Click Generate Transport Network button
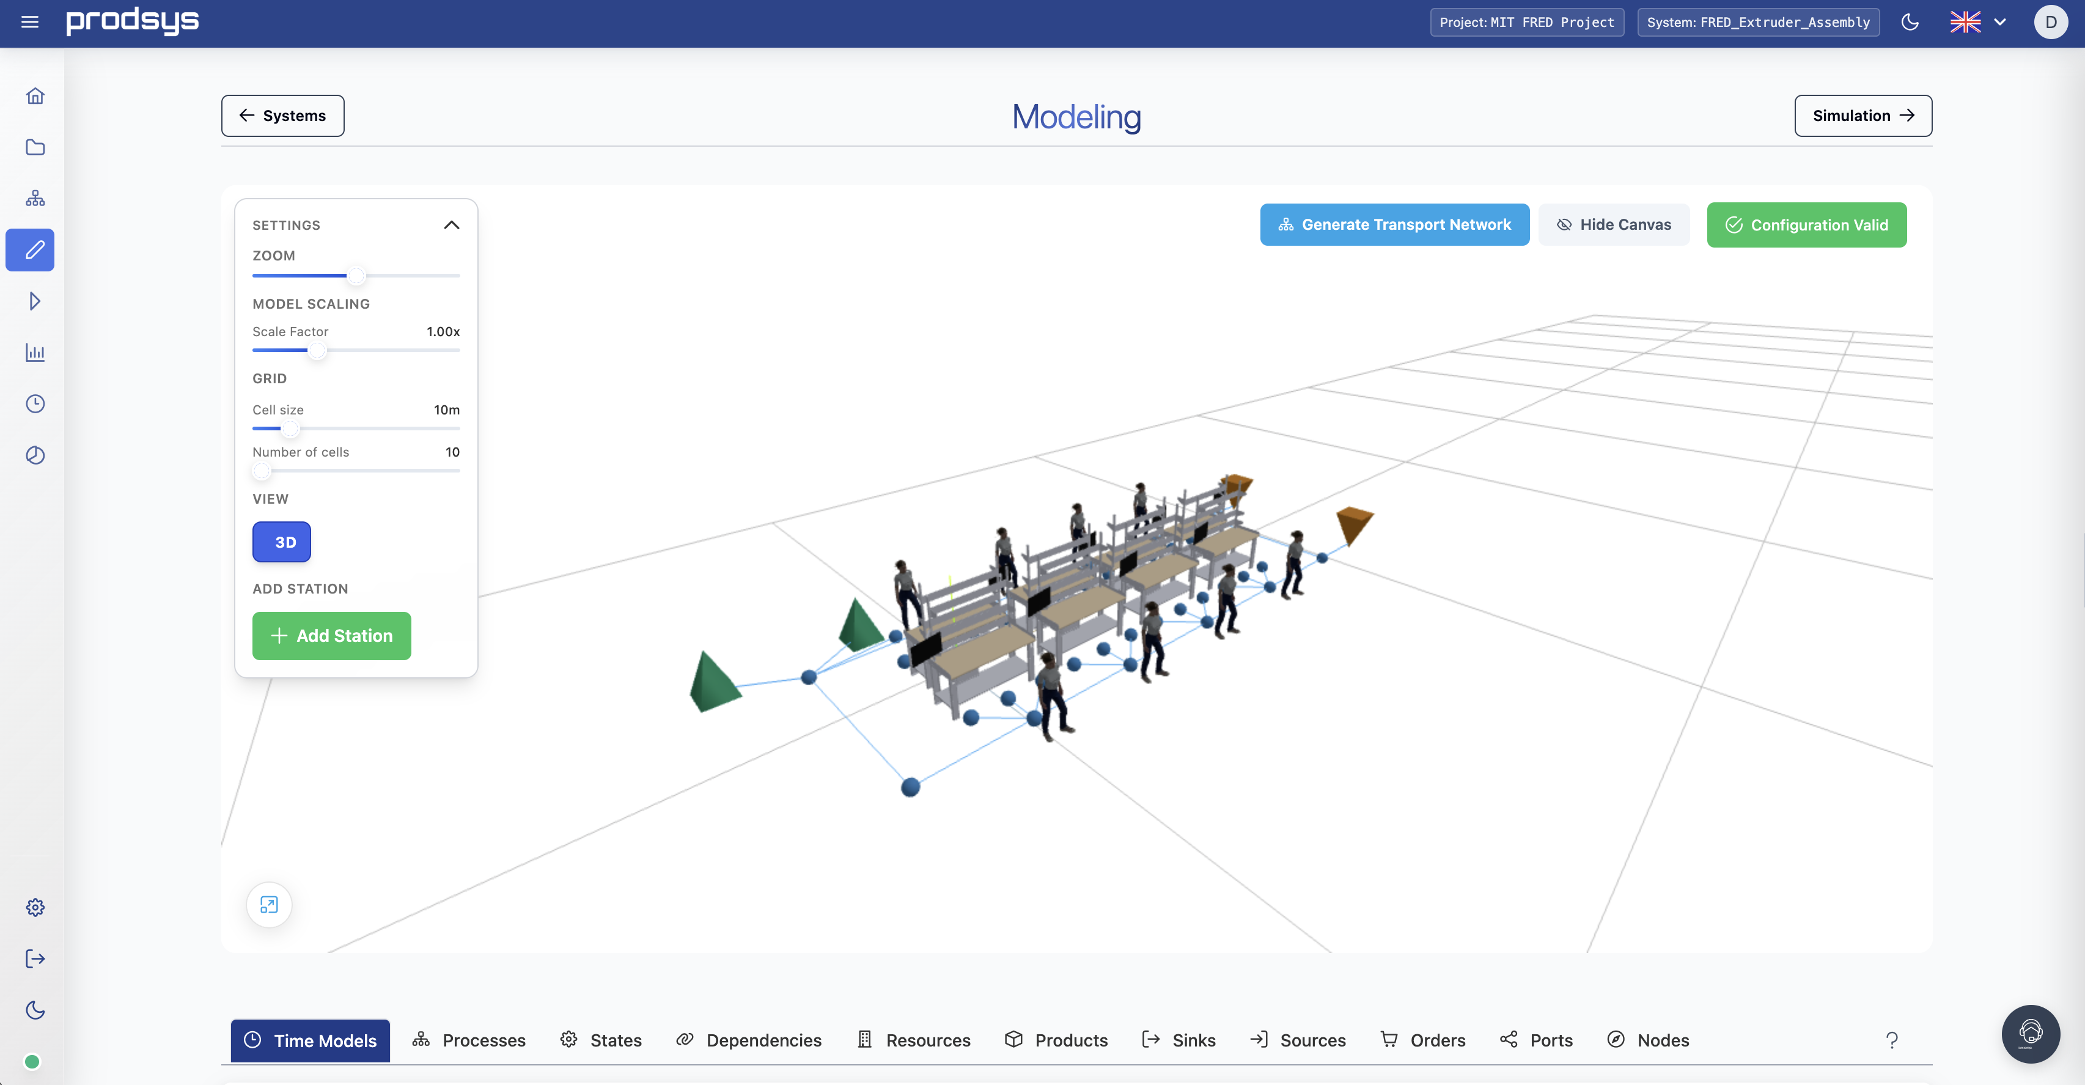Viewport: 2085px width, 1085px height. point(1394,224)
